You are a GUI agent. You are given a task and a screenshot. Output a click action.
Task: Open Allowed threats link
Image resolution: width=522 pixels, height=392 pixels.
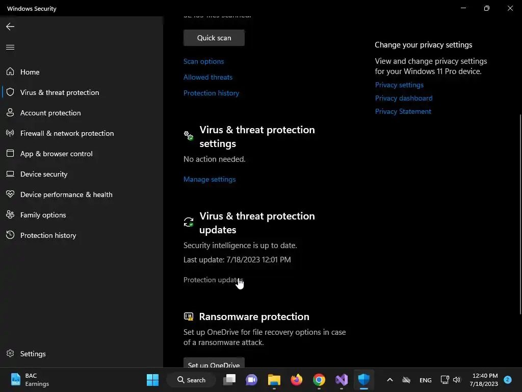(x=208, y=77)
